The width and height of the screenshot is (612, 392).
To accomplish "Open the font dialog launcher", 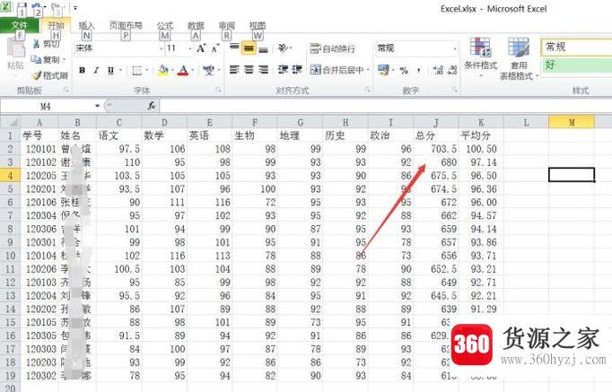I will tap(218, 90).
